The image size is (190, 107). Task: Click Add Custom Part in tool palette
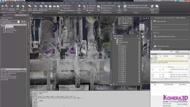160,21
